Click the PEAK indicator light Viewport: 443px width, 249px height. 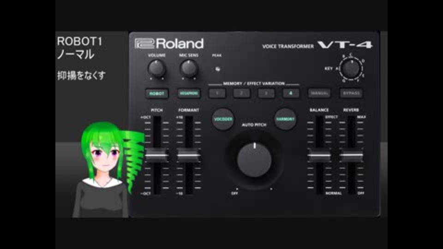[x=217, y=69]
